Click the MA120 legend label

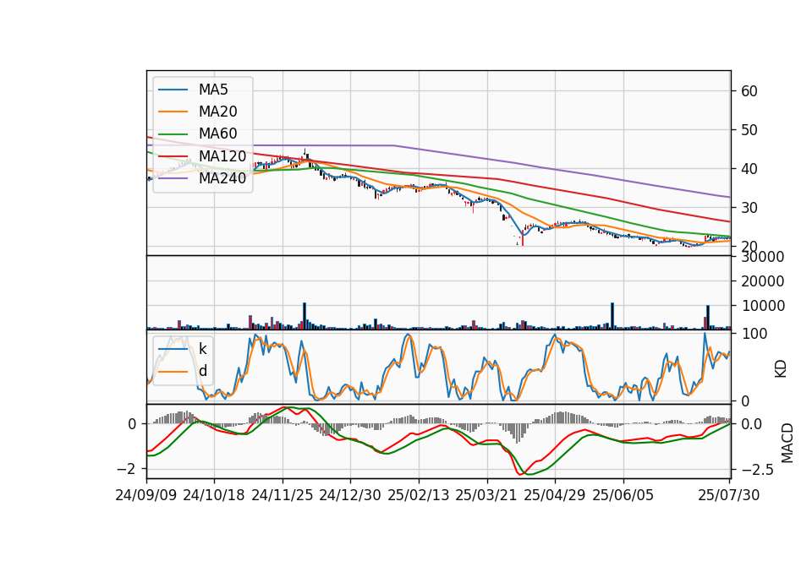pyautogui.click(x=222, y=156)
